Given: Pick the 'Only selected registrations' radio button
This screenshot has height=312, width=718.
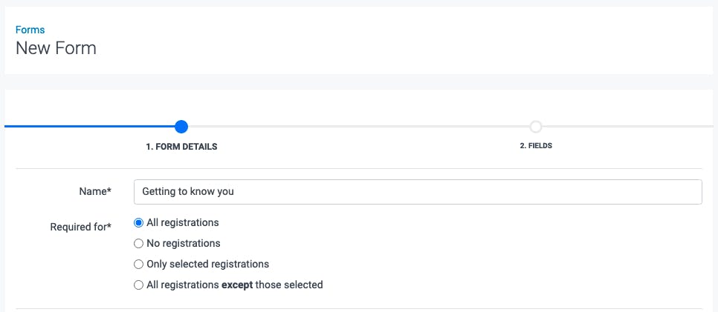Looking at the screenshot, I should coord(138,264).
